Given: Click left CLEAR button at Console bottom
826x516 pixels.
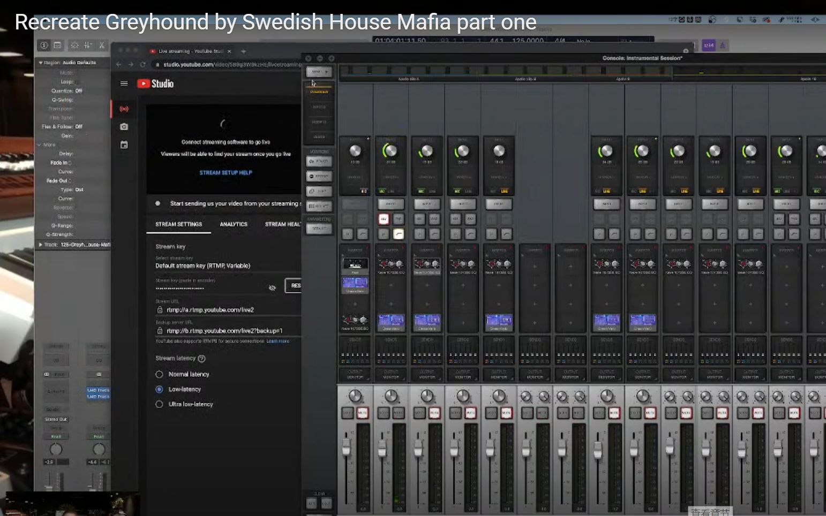Looking at the screenshot, I should [x=312, y=503].
